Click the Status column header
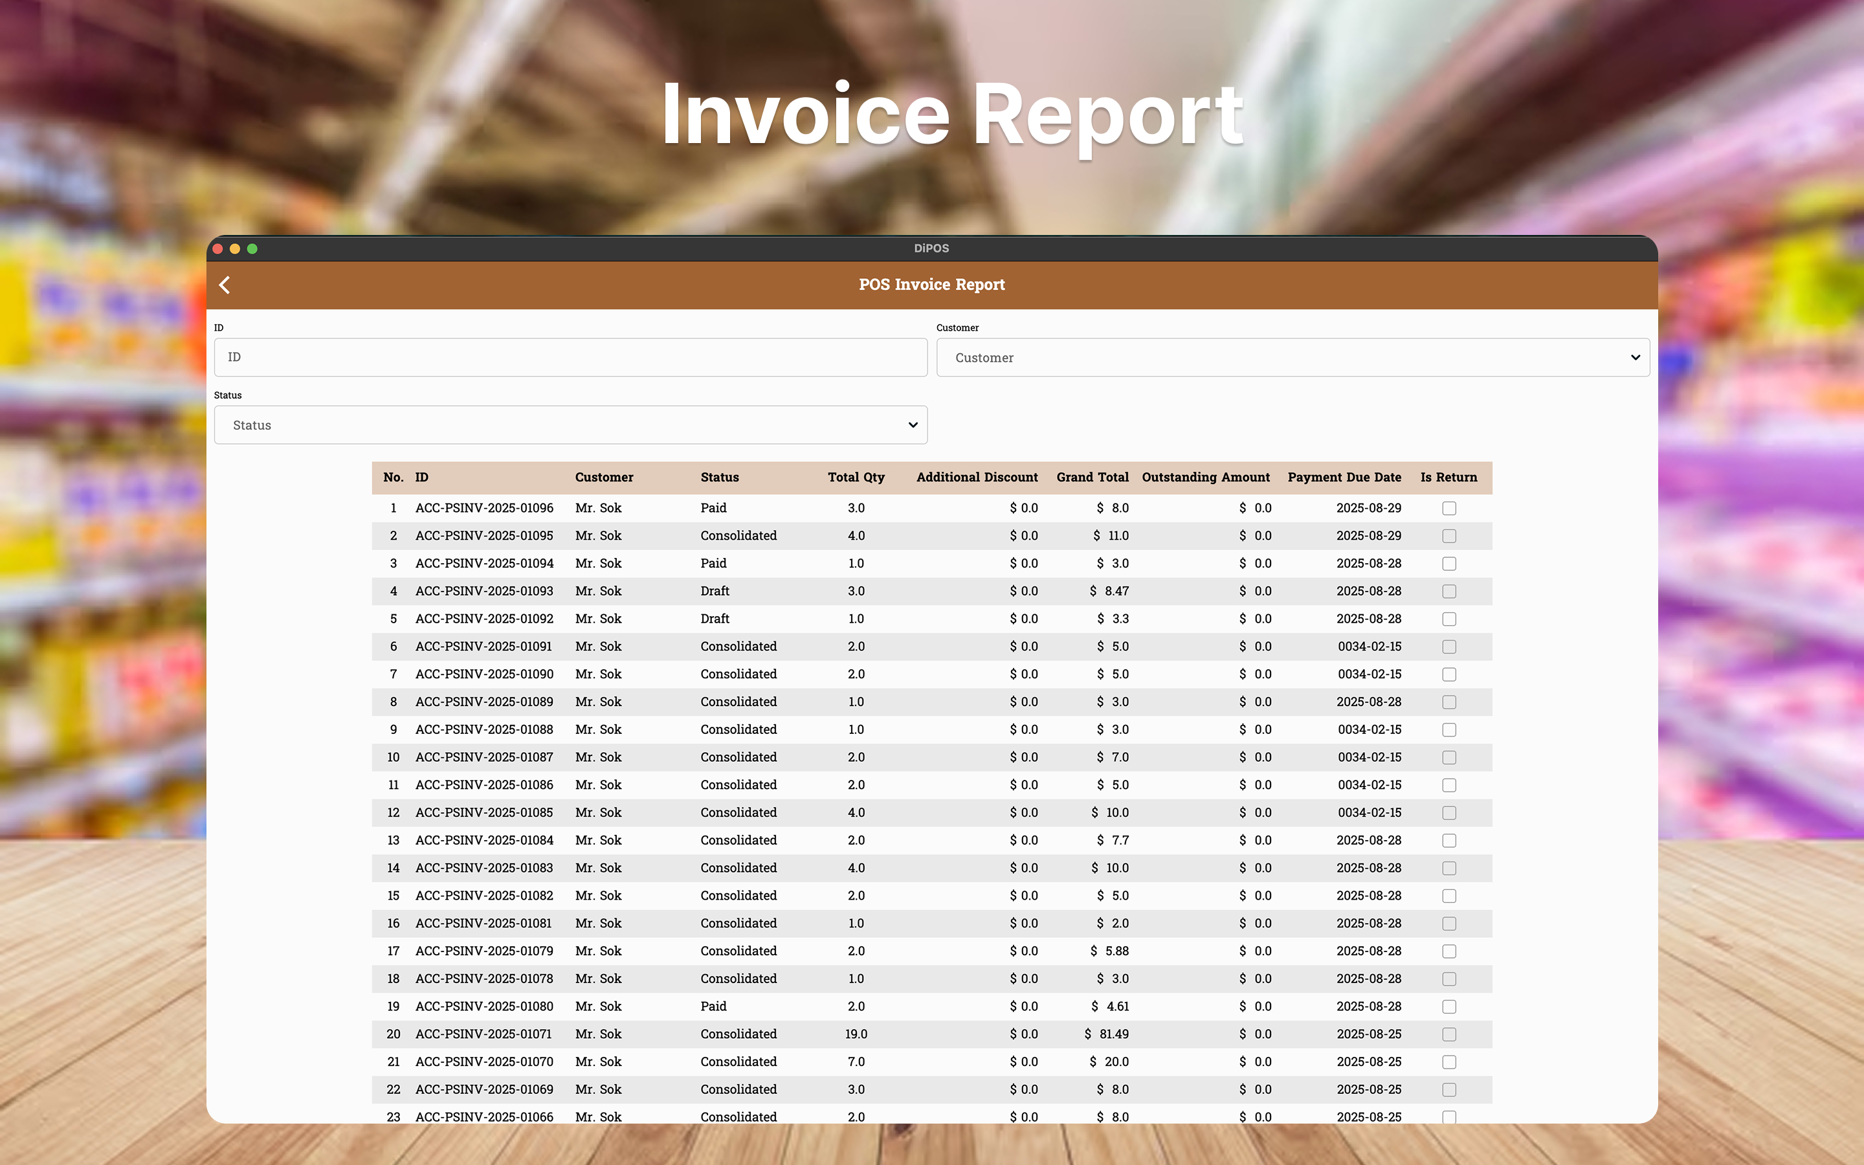The width and height of the screenshot is (1864, 1165). [x=720, y=478]
